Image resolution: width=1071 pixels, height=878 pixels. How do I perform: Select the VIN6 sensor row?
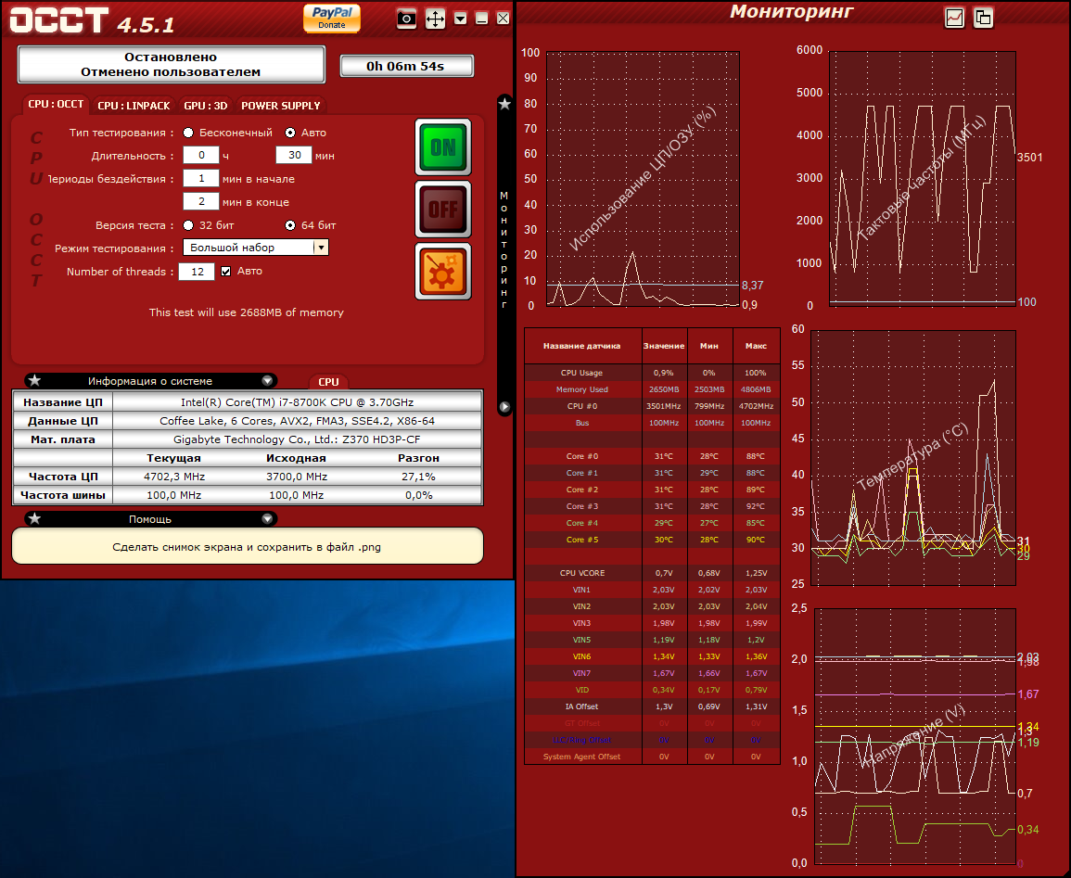click(x=652, y=656)
